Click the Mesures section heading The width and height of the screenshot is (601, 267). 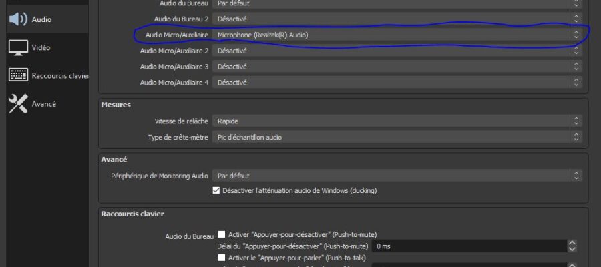pos(116,105)
